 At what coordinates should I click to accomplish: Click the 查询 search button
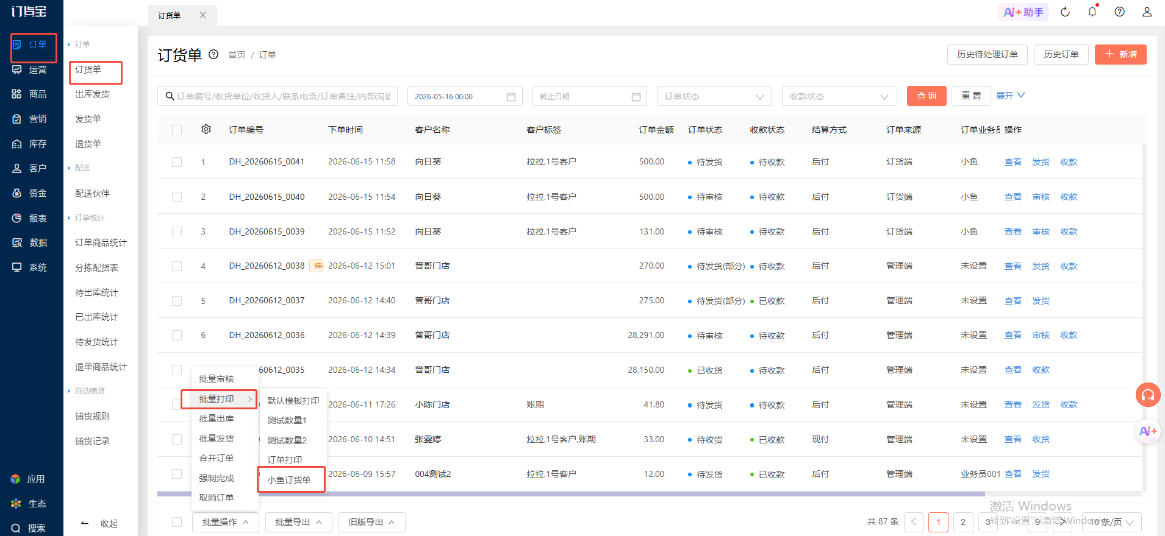[x=927, y=96]
